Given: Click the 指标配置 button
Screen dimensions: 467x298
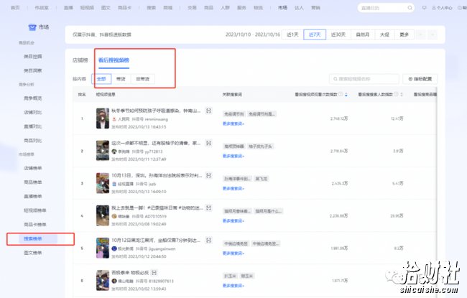Looking at the screenshot, I should [x=420, y=79].
